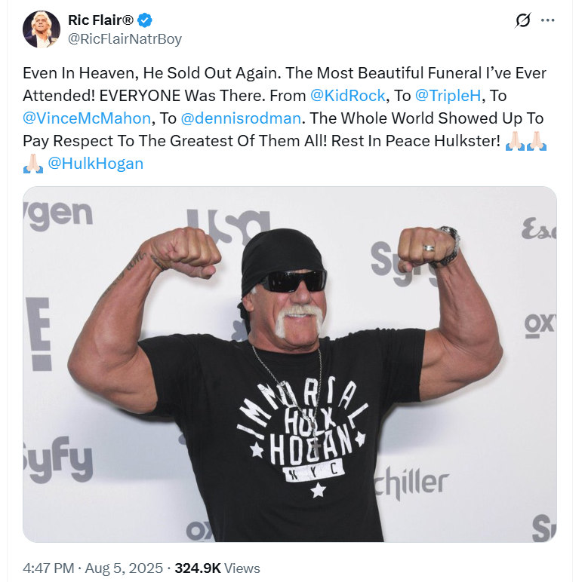This screenshot has width=585, height=582.
Task: Open the @VinceMcMahon mention
Action: (x=87, y=118)
